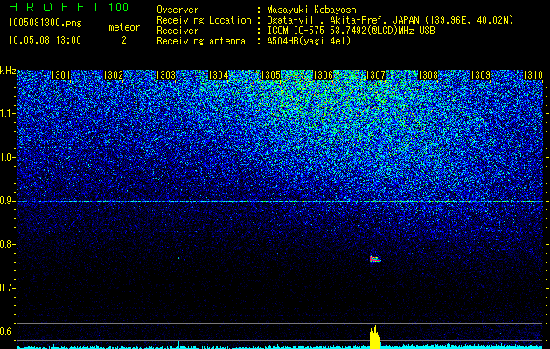Click the Ovserver field label
Image resolution: width=550 pixels, height=349 pixels.
point(178,10)
